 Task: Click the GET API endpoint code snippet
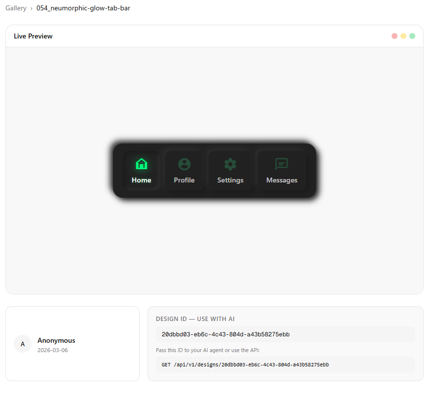285,365
